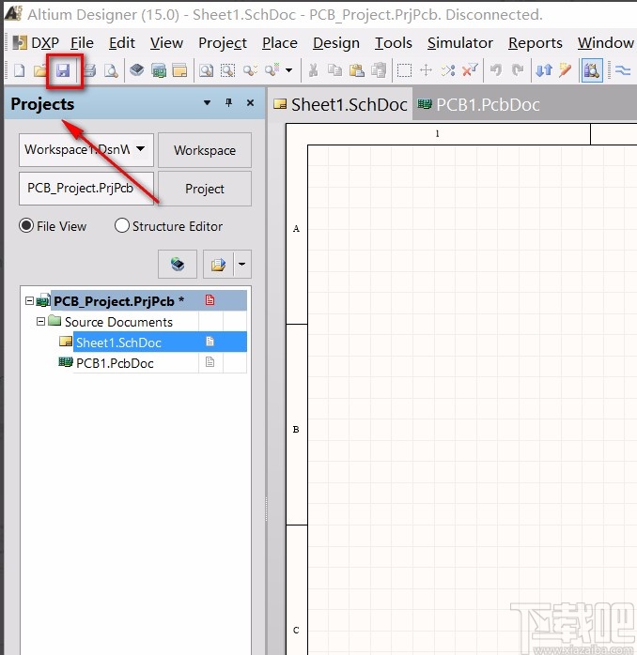The height and width of the screenshot is (655, 637).
Task: Collapse the PCB_Project.PrjPcb tree node
Action: click(29, 301)
